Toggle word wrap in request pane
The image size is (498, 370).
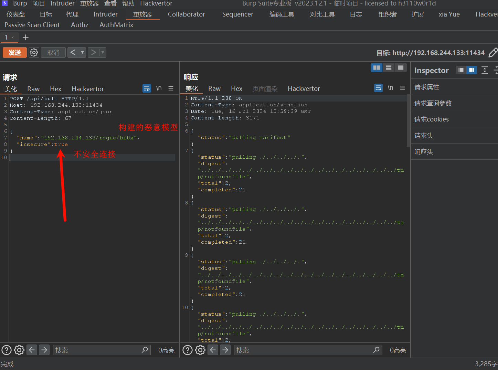point(147,88)
